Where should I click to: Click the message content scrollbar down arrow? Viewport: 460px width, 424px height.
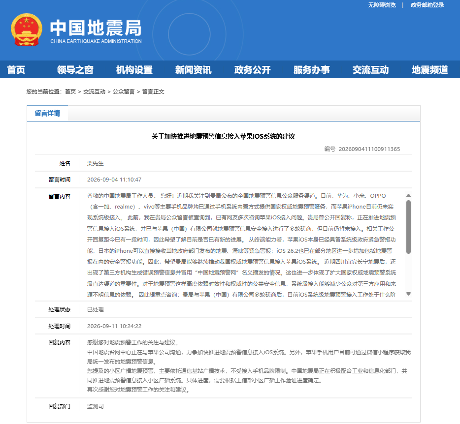coord(408,294)
